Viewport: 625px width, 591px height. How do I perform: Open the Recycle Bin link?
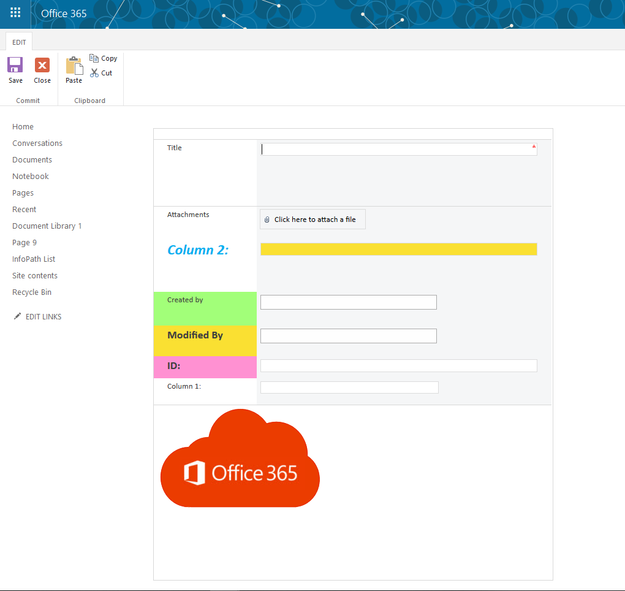(x=32, y=292)
